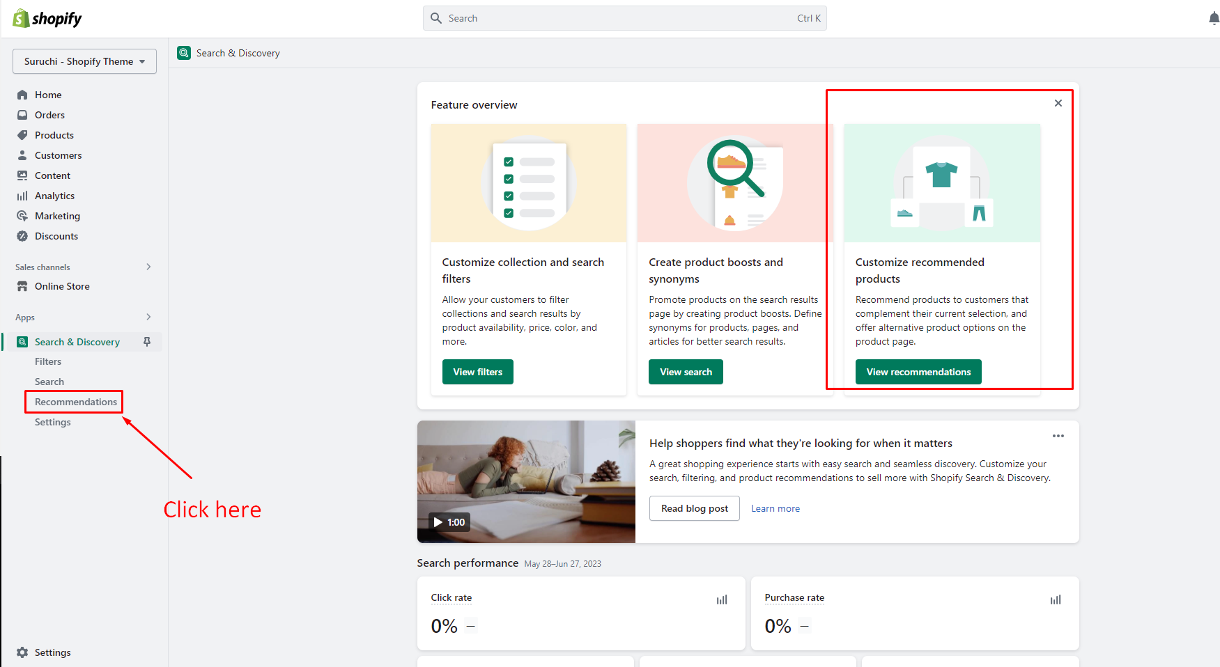Open the Products page
The image size is (1220, 667).
point(54,135)
